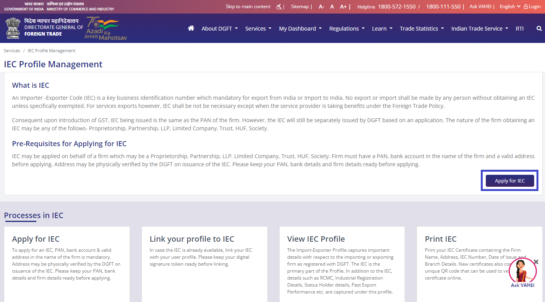Click the Government of India emblem logo
This screenshot has width=545, height=302.
point(13,28)
